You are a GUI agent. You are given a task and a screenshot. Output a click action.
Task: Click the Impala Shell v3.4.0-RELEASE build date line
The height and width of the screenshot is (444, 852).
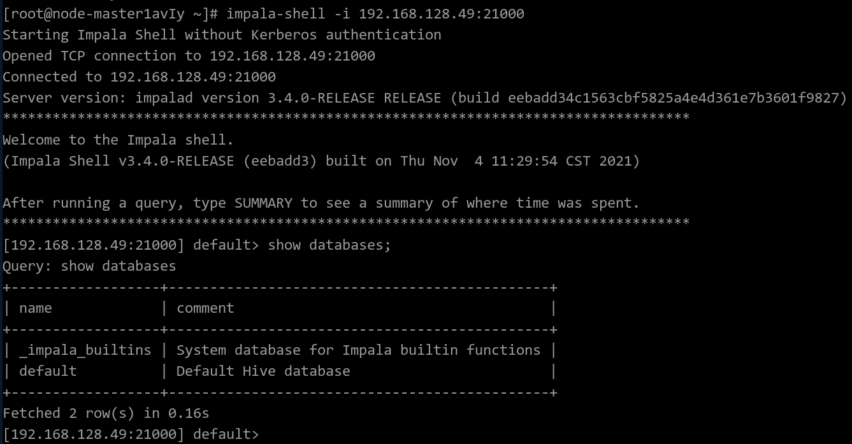point(321,161)
